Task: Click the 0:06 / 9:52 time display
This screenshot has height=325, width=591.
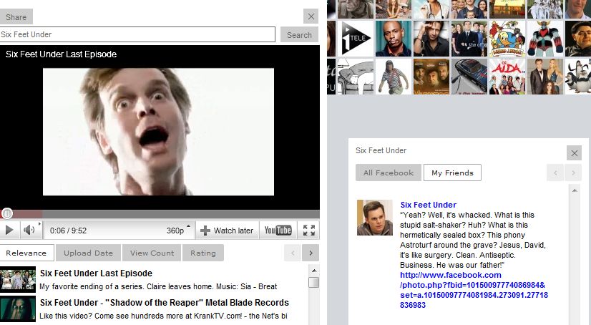Action: (68, 231)
